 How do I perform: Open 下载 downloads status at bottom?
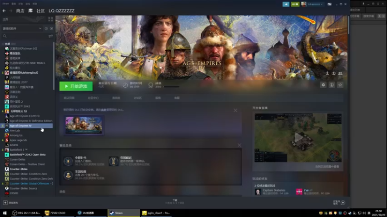pos(175,202)
